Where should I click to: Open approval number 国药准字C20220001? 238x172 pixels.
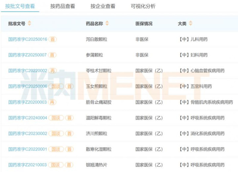coord(28,149)
